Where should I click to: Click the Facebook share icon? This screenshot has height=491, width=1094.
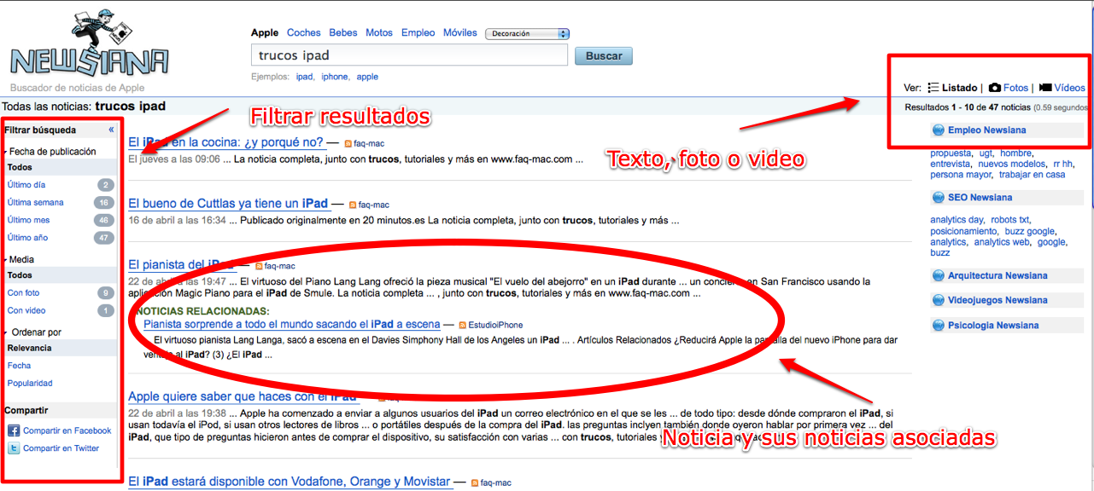click(x=14, y=430)
